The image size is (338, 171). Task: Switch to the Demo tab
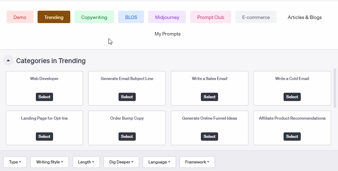point(20,17)
